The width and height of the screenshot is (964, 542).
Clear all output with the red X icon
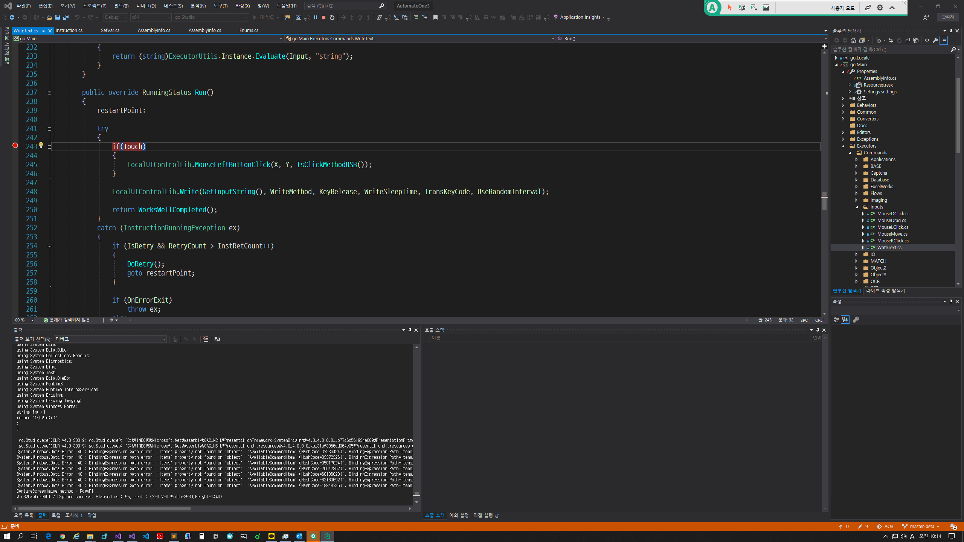click(x=206, y=339)
